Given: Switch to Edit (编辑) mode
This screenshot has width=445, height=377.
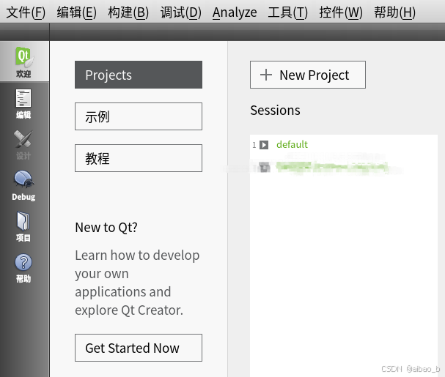Looking at the screenshot, I should click(24, 103).
